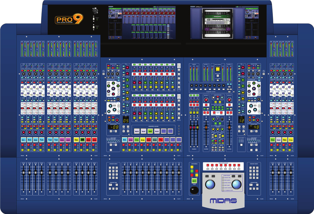Select the Kit VCA label button

pos(125,140)
